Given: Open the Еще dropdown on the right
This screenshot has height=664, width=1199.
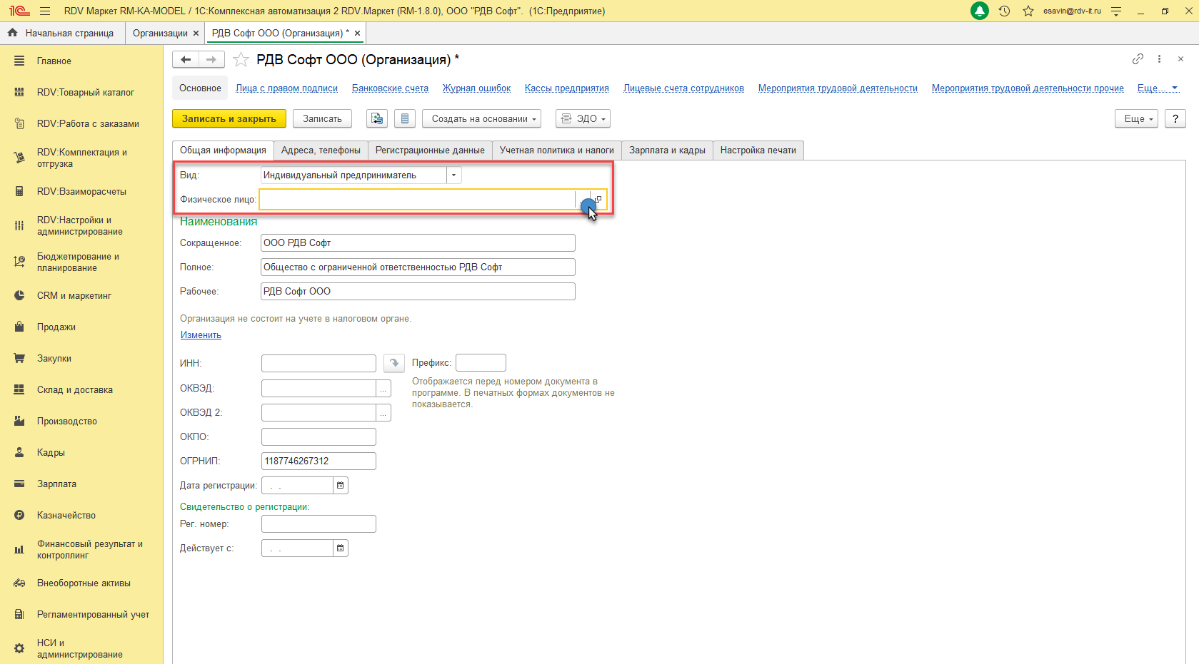Looking at the screenshot, I should [x=1135, y=119].
